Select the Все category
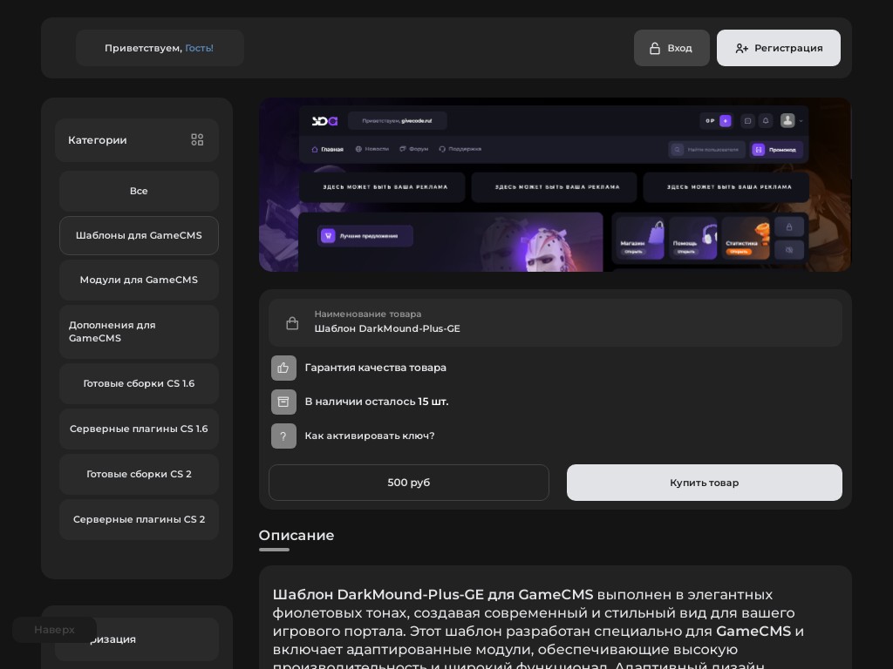 [139, 191]
